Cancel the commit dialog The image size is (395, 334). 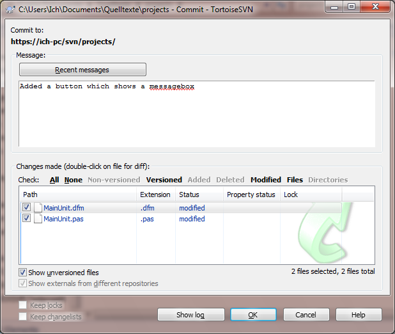[x=306, y=315]
